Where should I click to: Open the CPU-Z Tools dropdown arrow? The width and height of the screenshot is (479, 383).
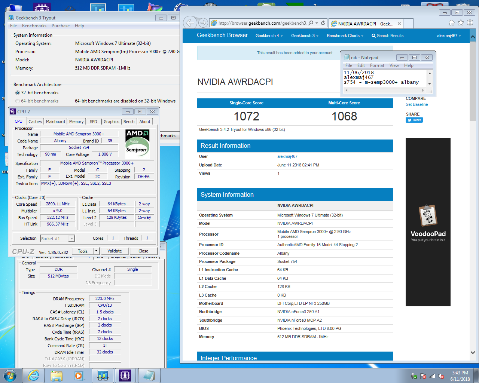point(96,251)
